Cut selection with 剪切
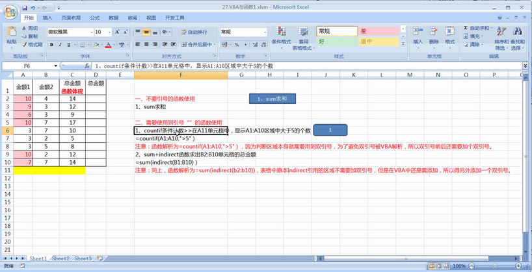This screenshot has height=272, width=532. point(30,28)
